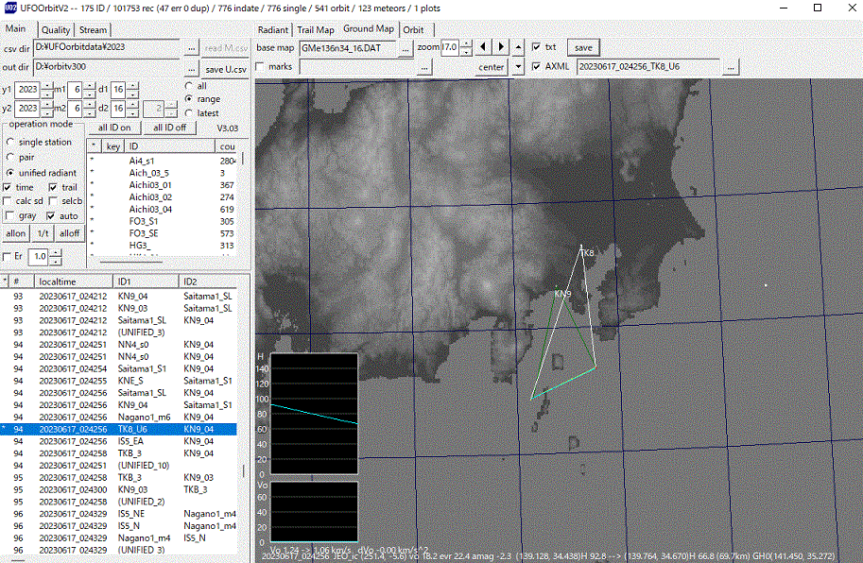Screen dimensions: 863x563
Task: Browse for the csv dir folder
Action: 191,48
